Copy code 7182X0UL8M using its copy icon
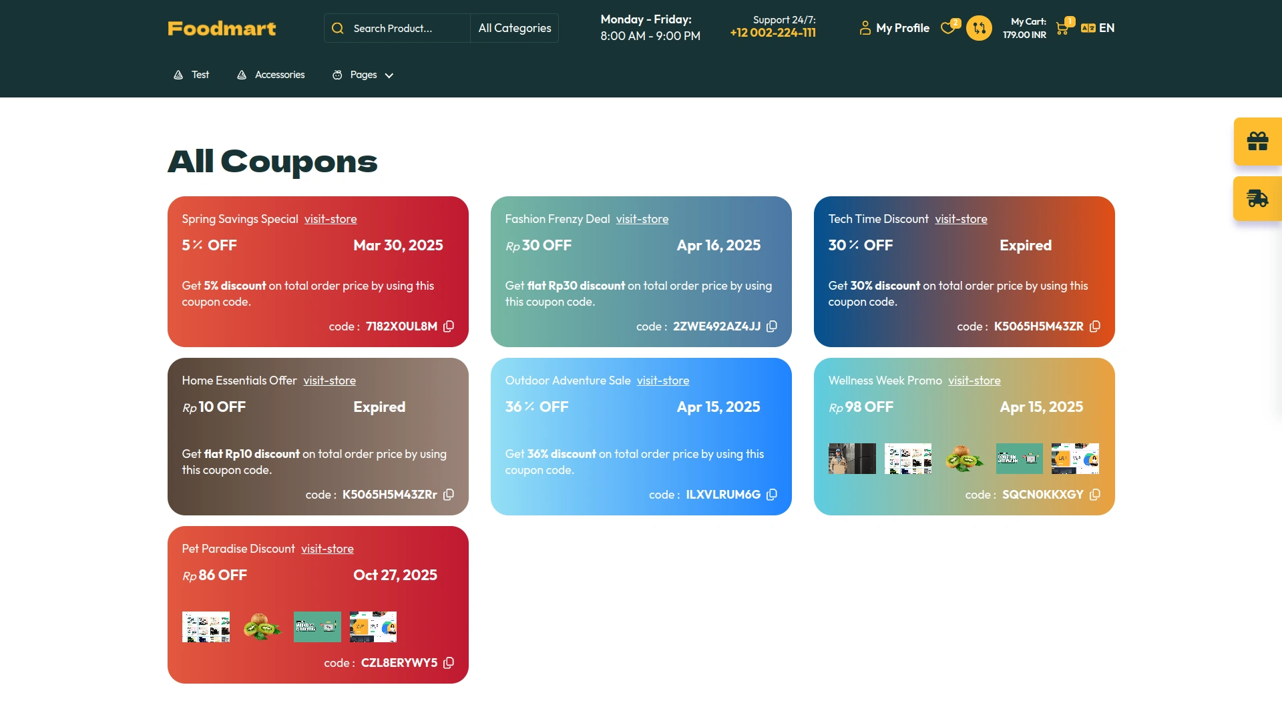The width and height of the screenshot is (1282, 721). (448, 326)
